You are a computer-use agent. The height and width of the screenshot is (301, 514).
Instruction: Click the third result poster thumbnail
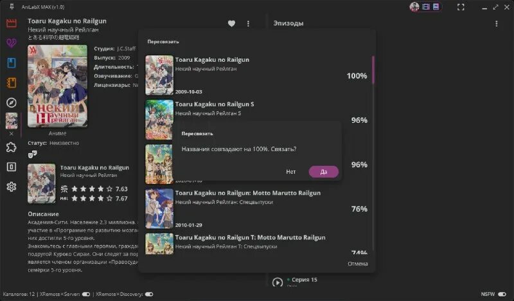point(159,164)
